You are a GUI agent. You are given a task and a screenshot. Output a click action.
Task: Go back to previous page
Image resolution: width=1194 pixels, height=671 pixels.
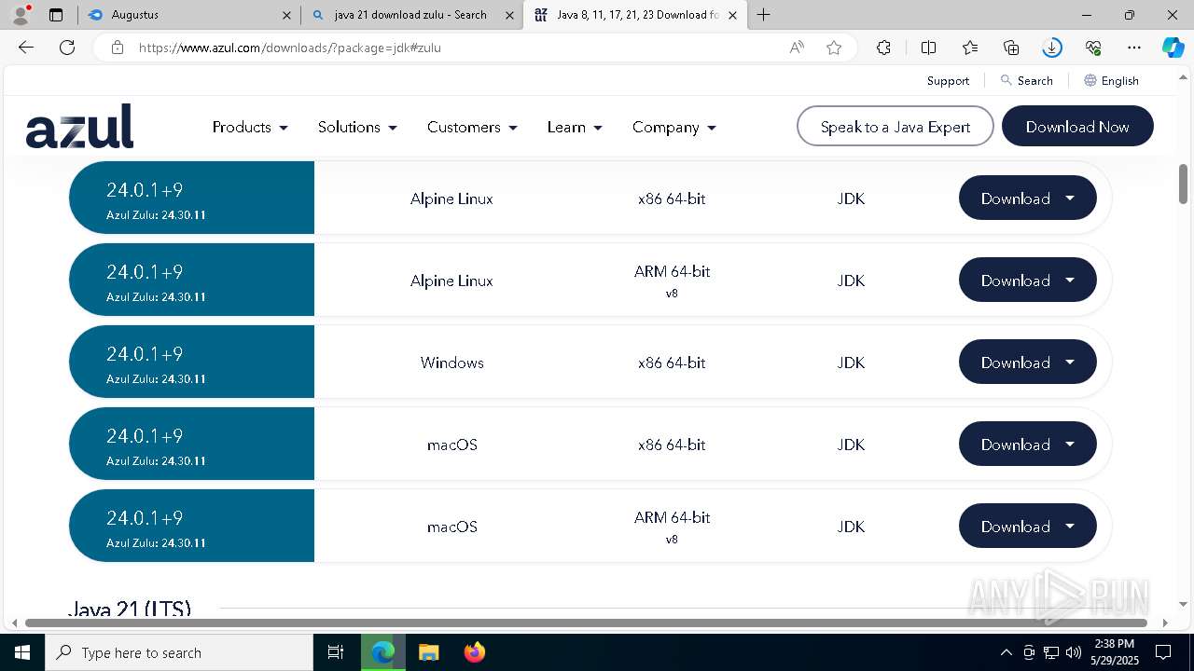tap(26, 48)
